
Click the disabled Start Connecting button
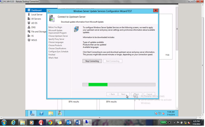click(113, 61)
